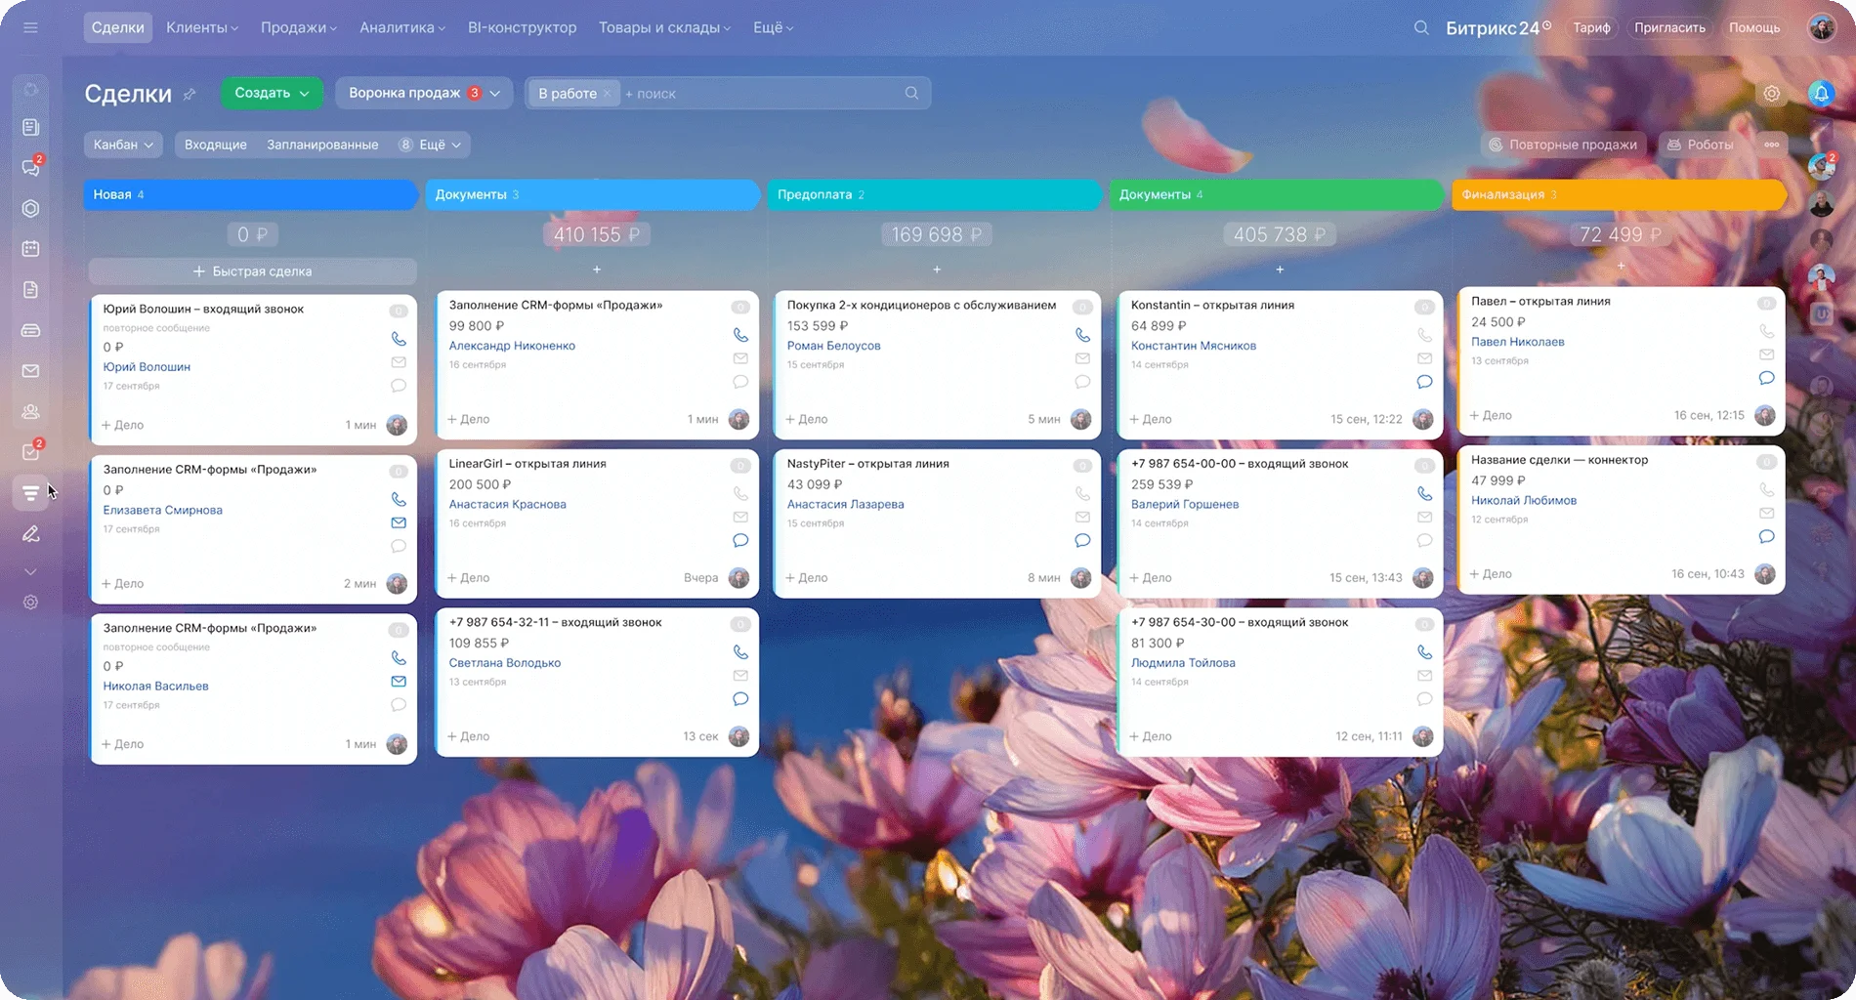The height and width of the screenshot is (1000, 1856).
Task: Remove the «В работе» filter chip
Action: tap(607, 94)
